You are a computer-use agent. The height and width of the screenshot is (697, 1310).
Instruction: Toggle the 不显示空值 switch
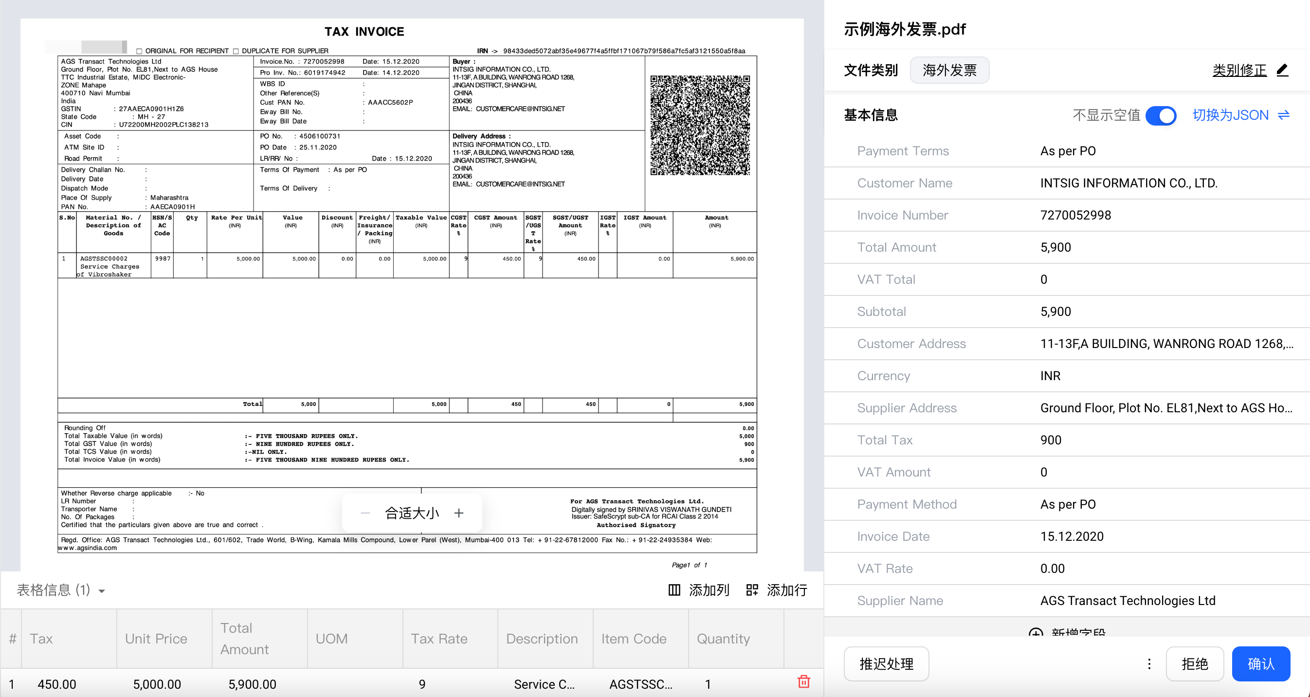1161,115
